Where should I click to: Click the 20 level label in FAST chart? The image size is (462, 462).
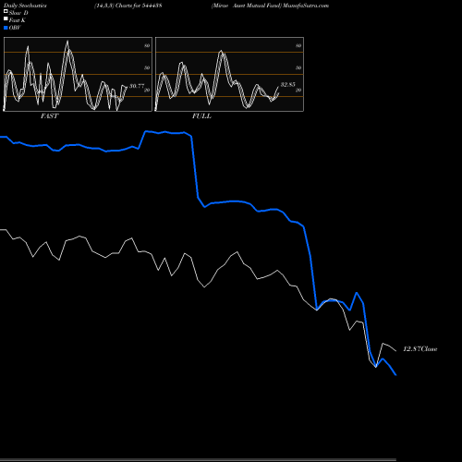[147, 90]
